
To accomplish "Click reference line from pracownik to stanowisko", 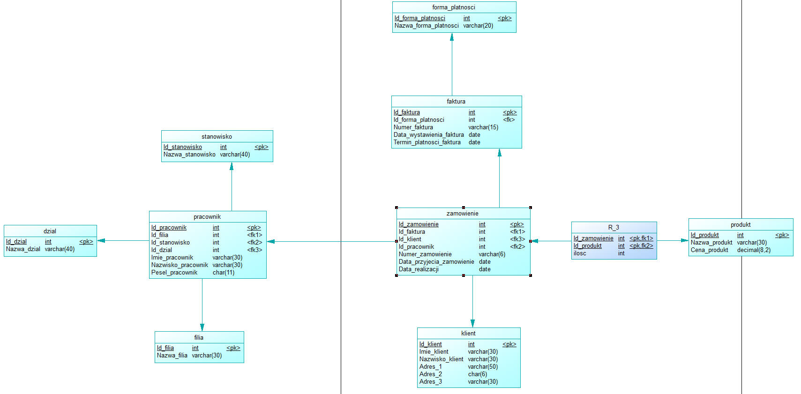I will coord(232,186).
